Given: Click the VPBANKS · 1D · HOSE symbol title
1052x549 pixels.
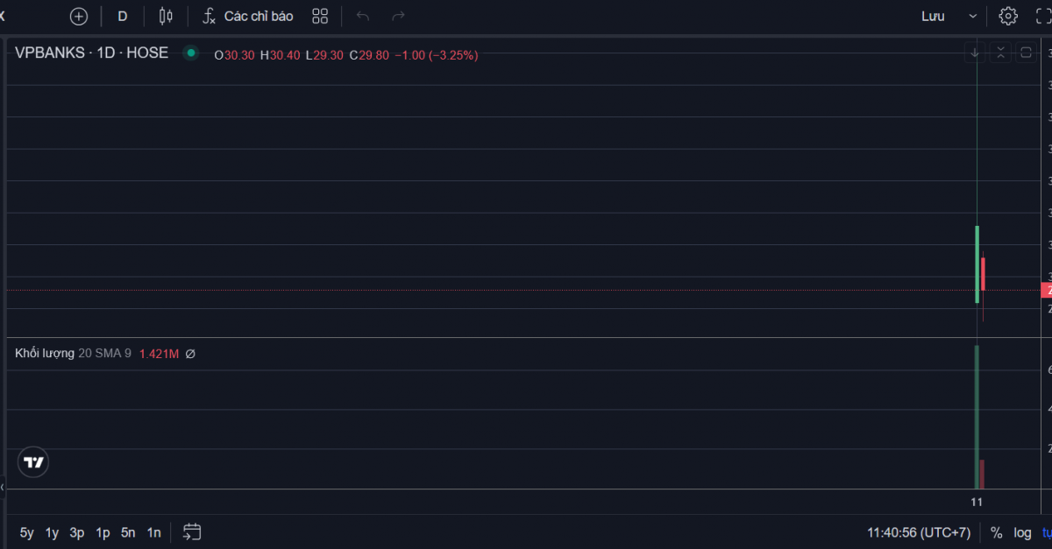Looking at the screenshot, I should (x=91, y=53).
